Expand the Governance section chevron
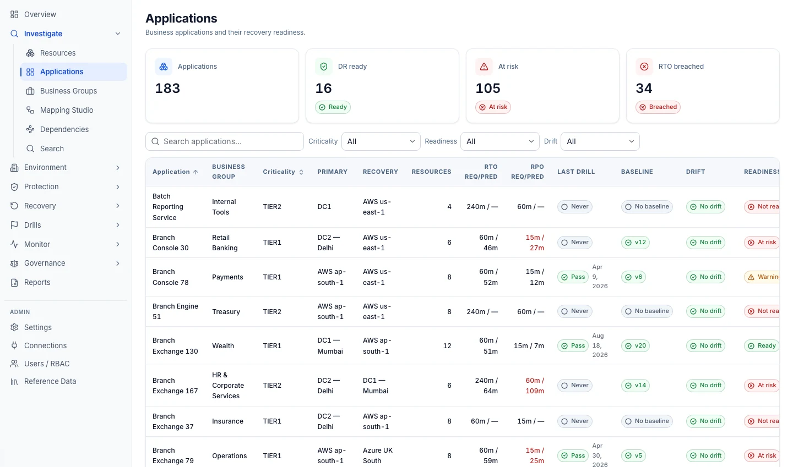The width and height of the screenshot is (793, 467). pos(118,263)
